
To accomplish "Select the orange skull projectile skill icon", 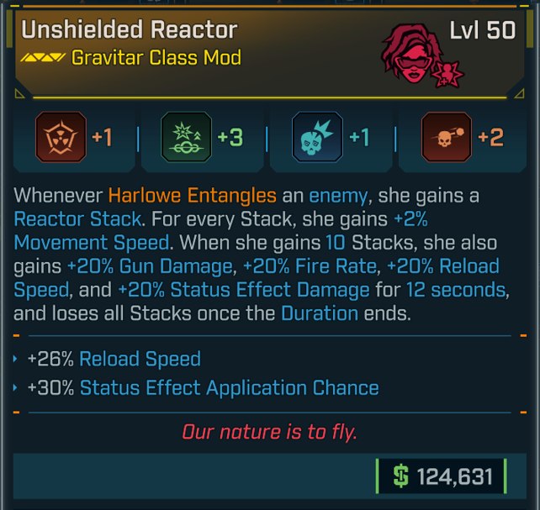I will [x=446, y=137].
